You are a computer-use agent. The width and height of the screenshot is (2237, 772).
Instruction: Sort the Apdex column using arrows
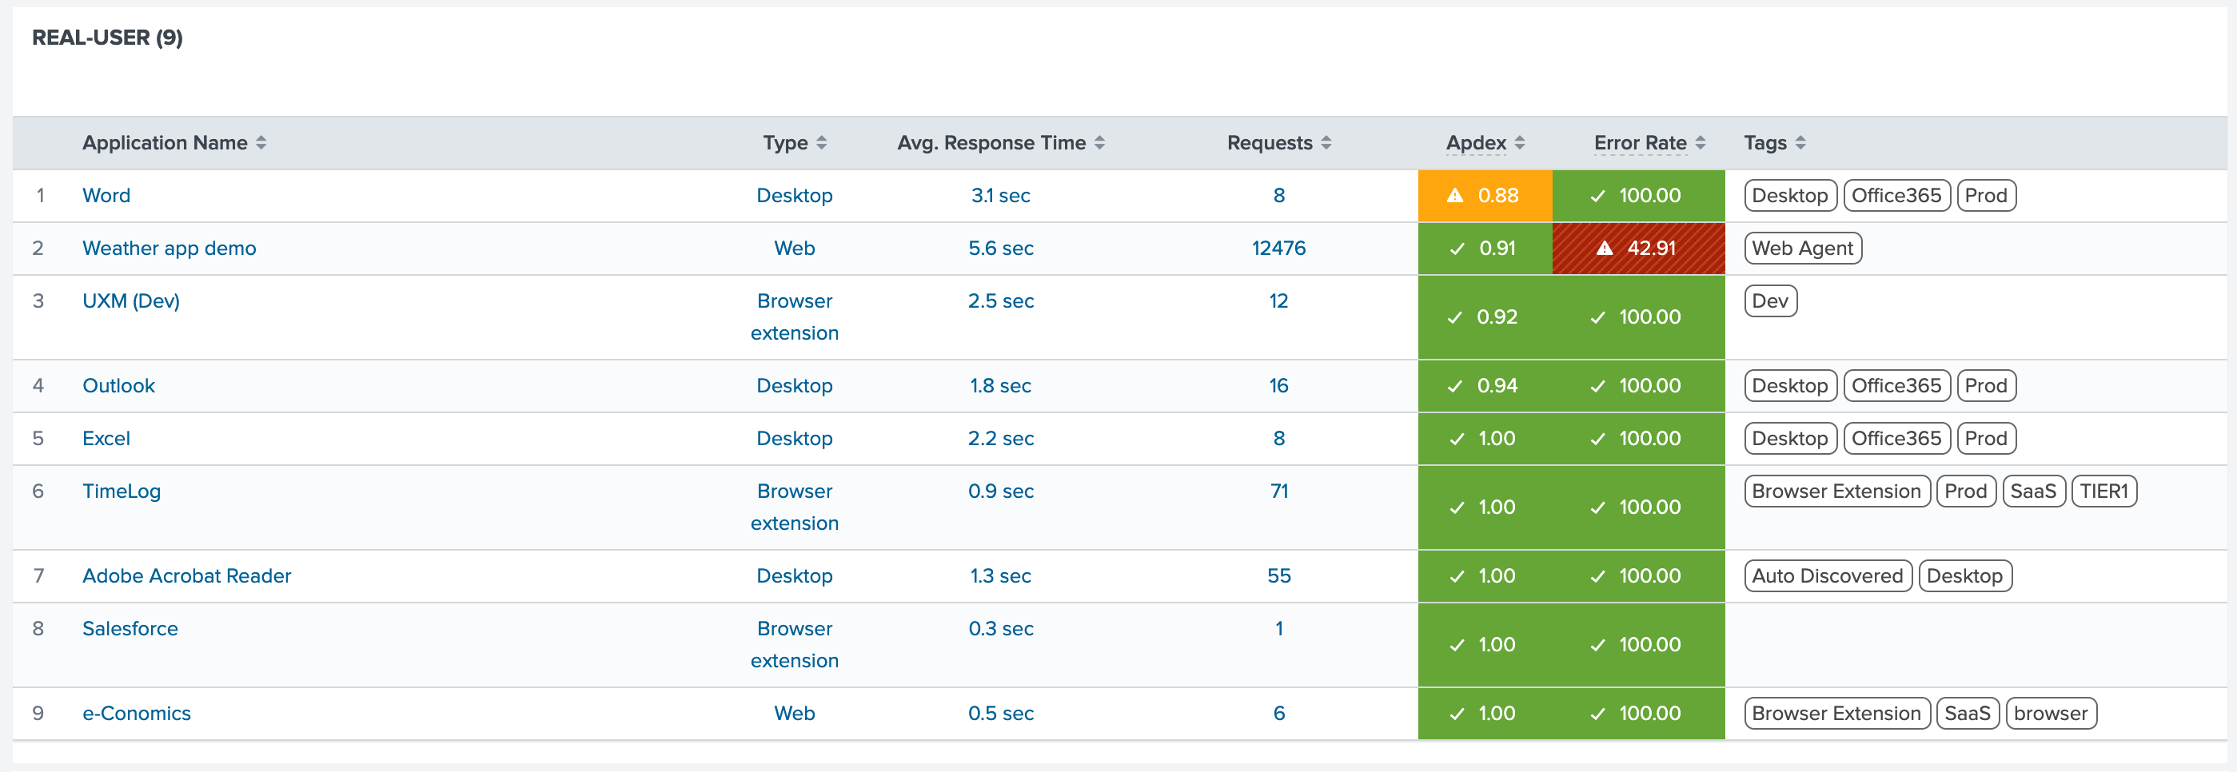(x=1520, y=143)
